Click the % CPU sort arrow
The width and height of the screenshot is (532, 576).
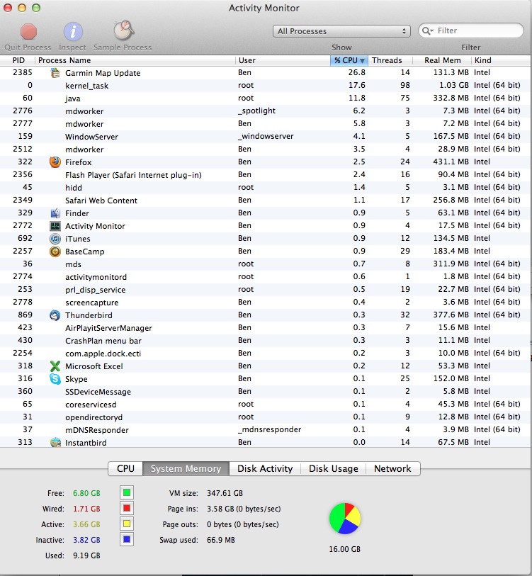tap(362, 61)
